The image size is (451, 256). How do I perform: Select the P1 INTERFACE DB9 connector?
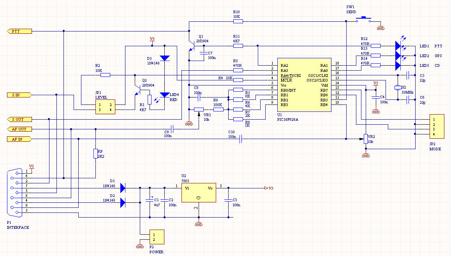tap(15, 193)
